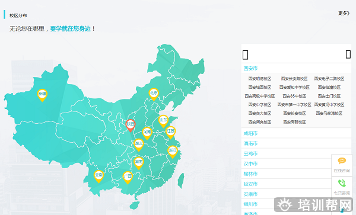Click the right arrow in campus panel
Image resolution: width=356 pixels, height=215 pixels.
(x=348, y=54)
